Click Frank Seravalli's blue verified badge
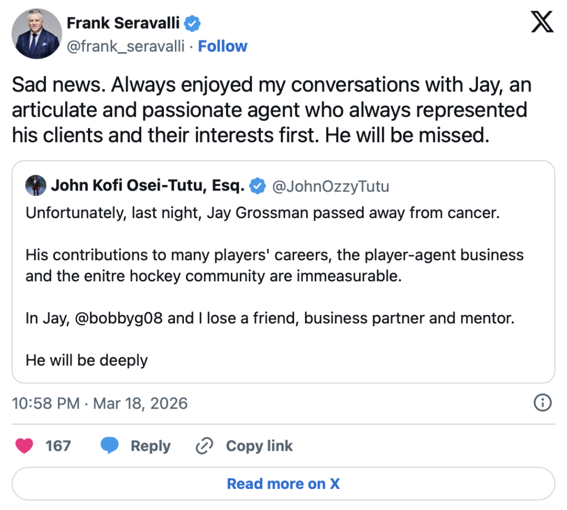Image resolution: width=567 pixels, height=510 pixels. tap(192, 23)
